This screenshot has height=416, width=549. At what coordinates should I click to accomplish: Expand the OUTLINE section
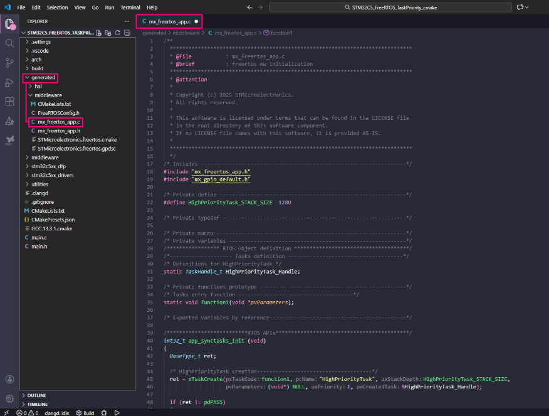coord(37,395)
